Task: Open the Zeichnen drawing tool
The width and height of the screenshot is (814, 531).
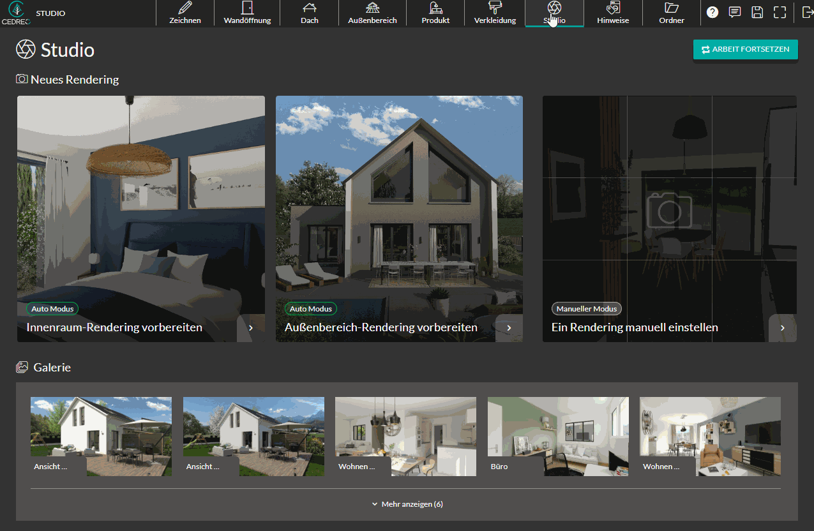Action: tap(185, 13)
